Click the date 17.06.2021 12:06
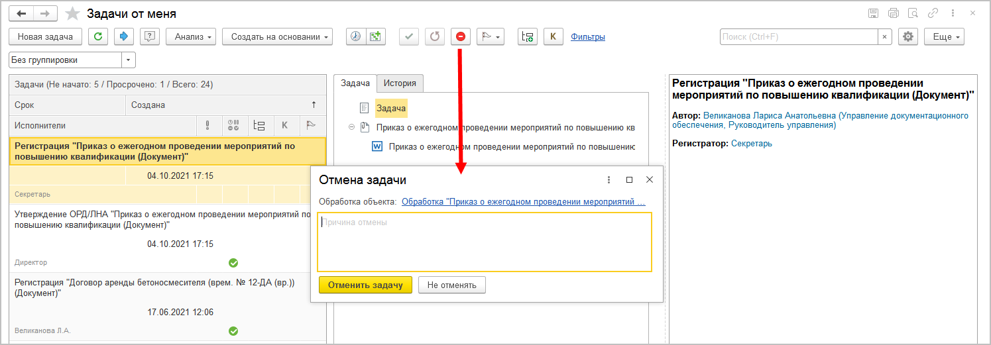 point(180,312)
